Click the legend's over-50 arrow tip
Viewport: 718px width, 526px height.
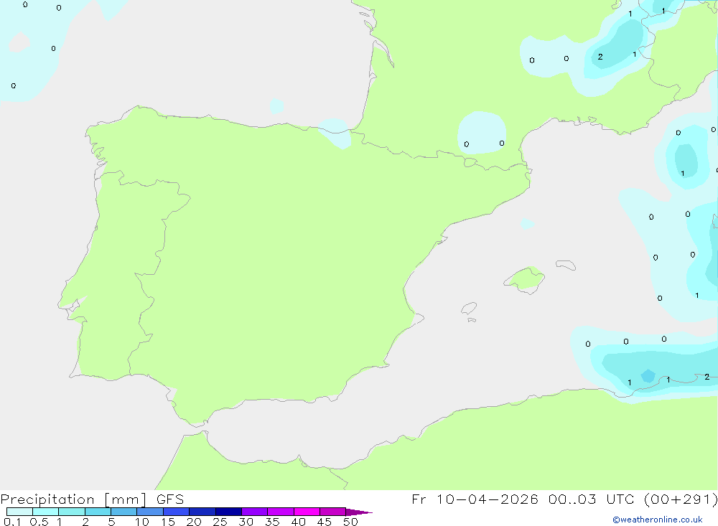359,512
